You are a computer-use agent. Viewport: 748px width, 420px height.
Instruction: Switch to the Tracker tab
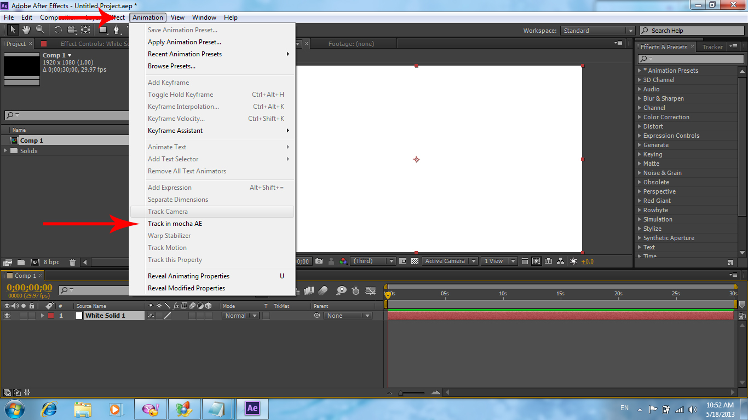pyautogui.click(x=712, y=47)
